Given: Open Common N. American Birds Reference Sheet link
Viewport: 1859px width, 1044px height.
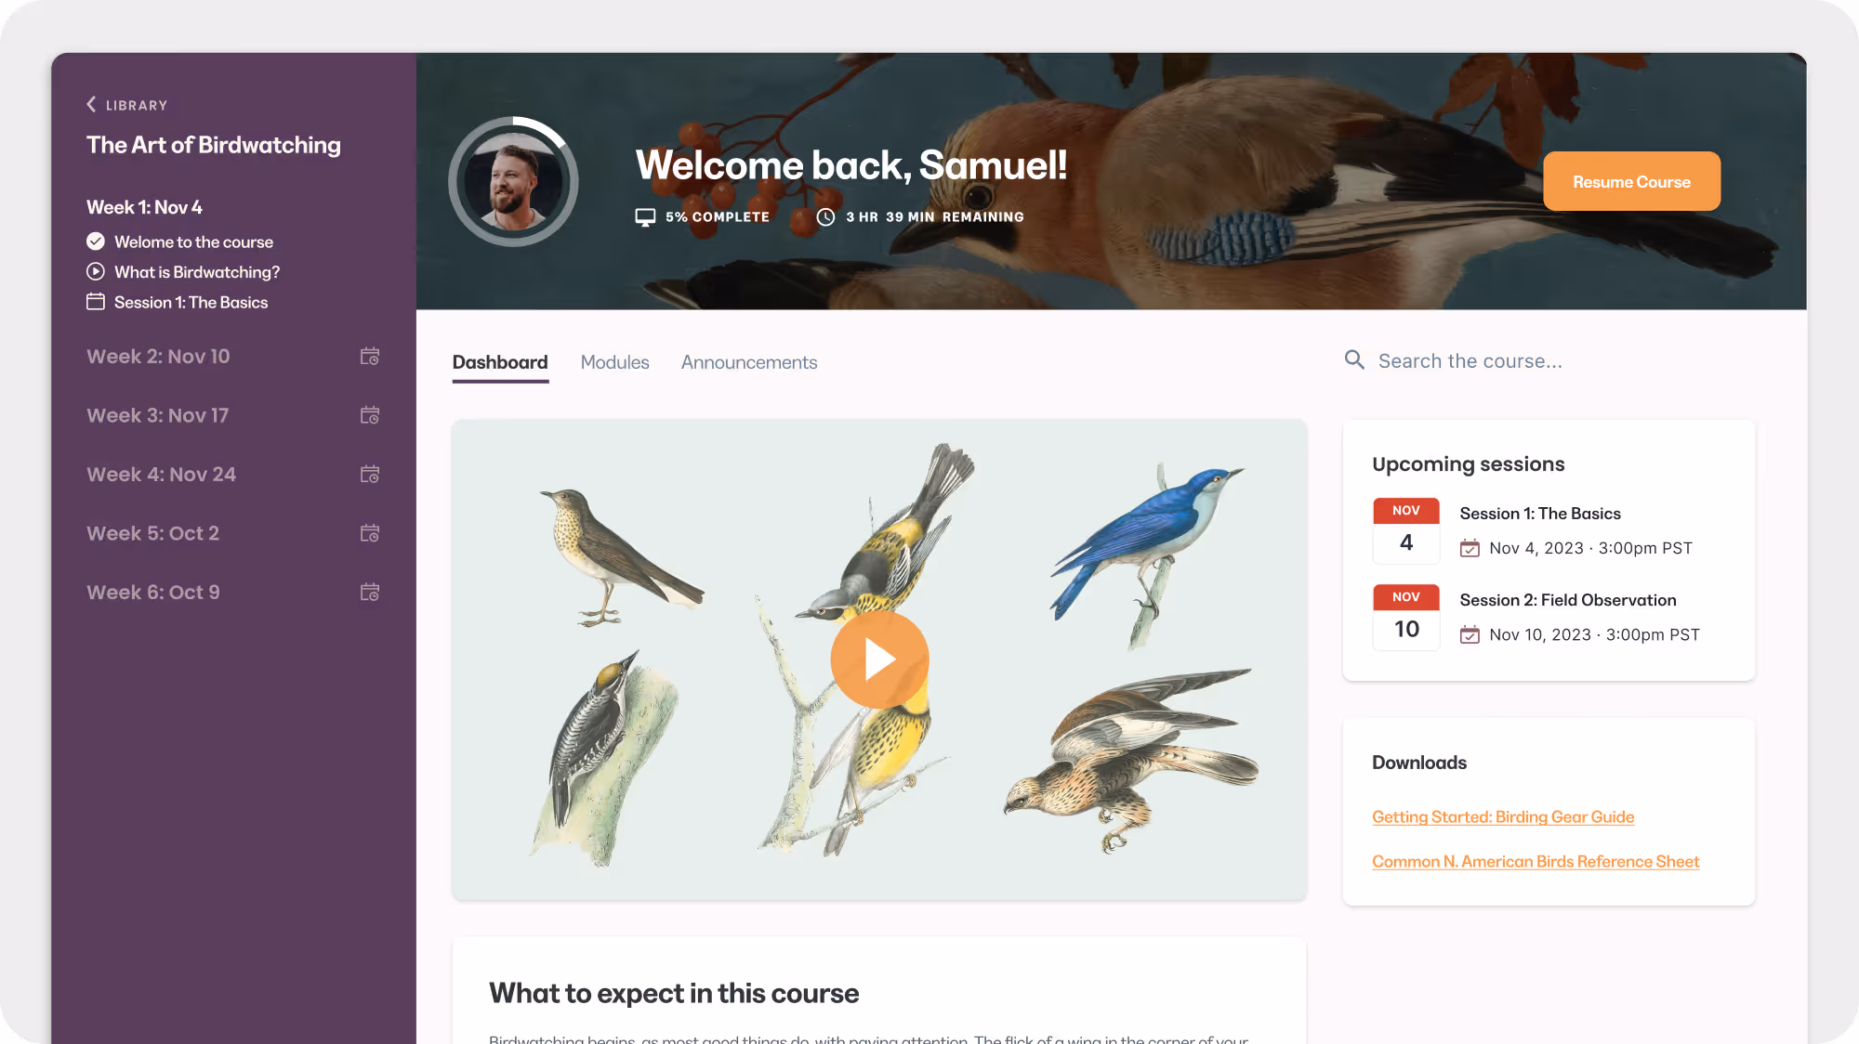Looking at the screenshot, I should pos(1536,861).
